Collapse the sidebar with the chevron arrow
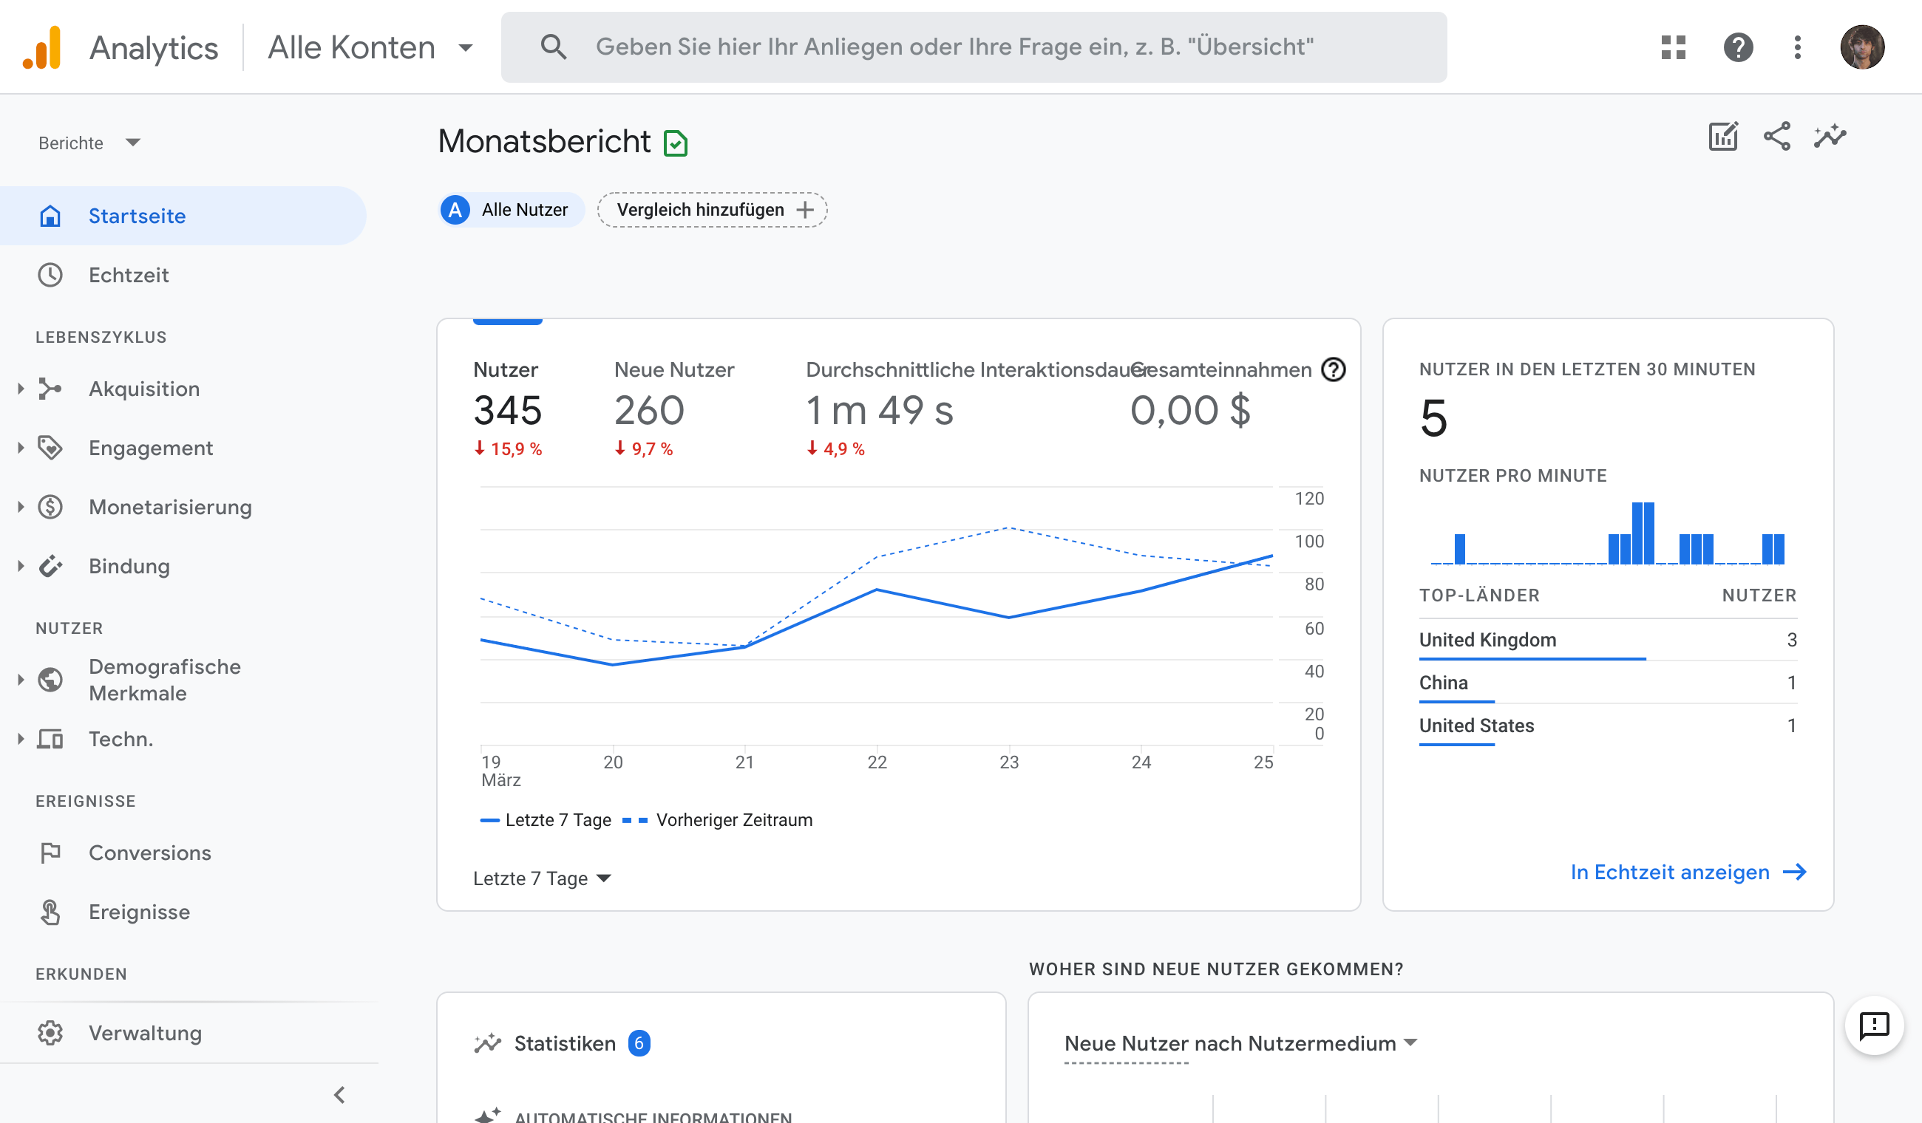This screenshot has width=1922, height=1123. [339, 1095]
